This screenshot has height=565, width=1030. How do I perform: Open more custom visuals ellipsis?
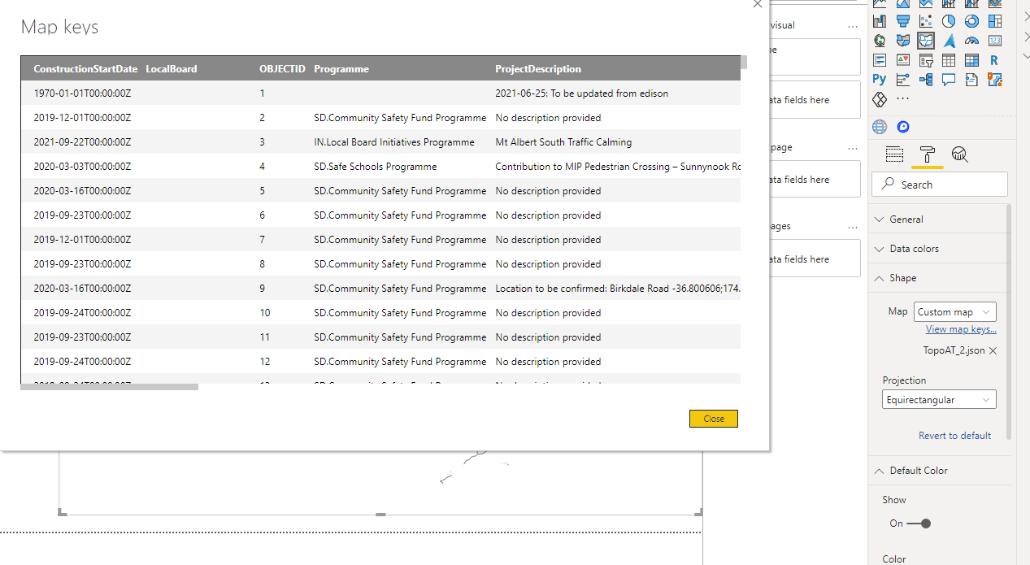point(902,99)
